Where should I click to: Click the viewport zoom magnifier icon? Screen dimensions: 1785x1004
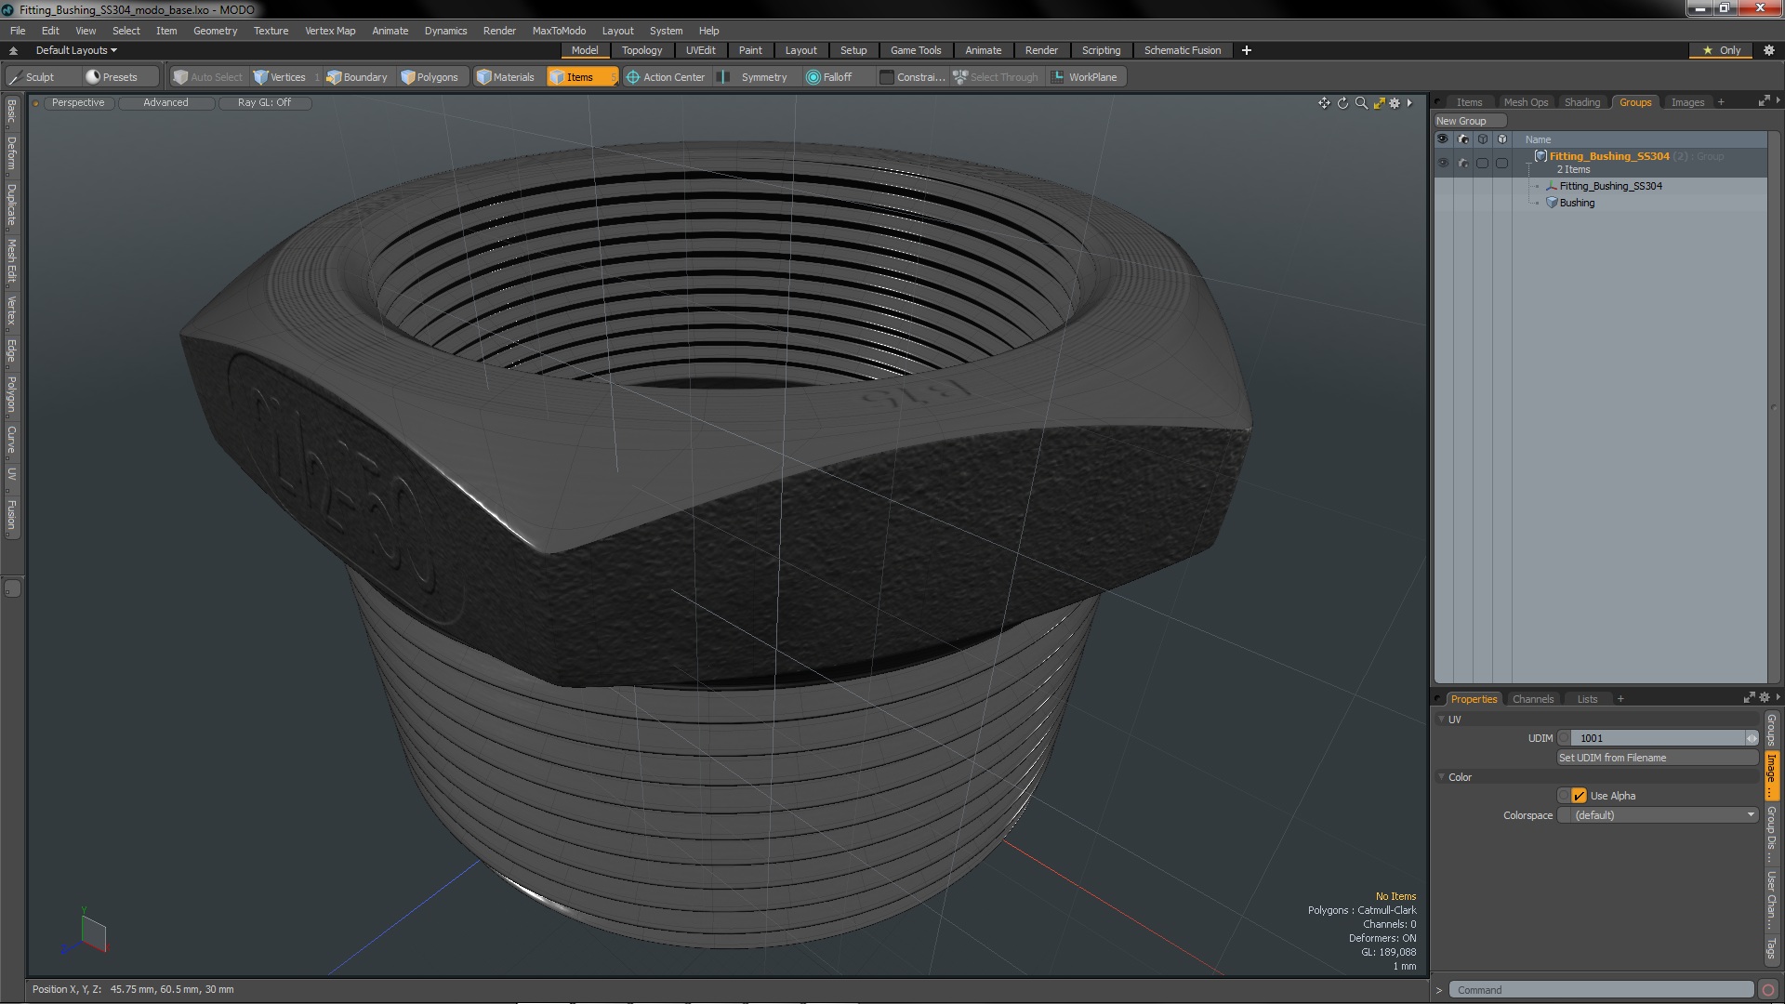(x=1361, y=103)
